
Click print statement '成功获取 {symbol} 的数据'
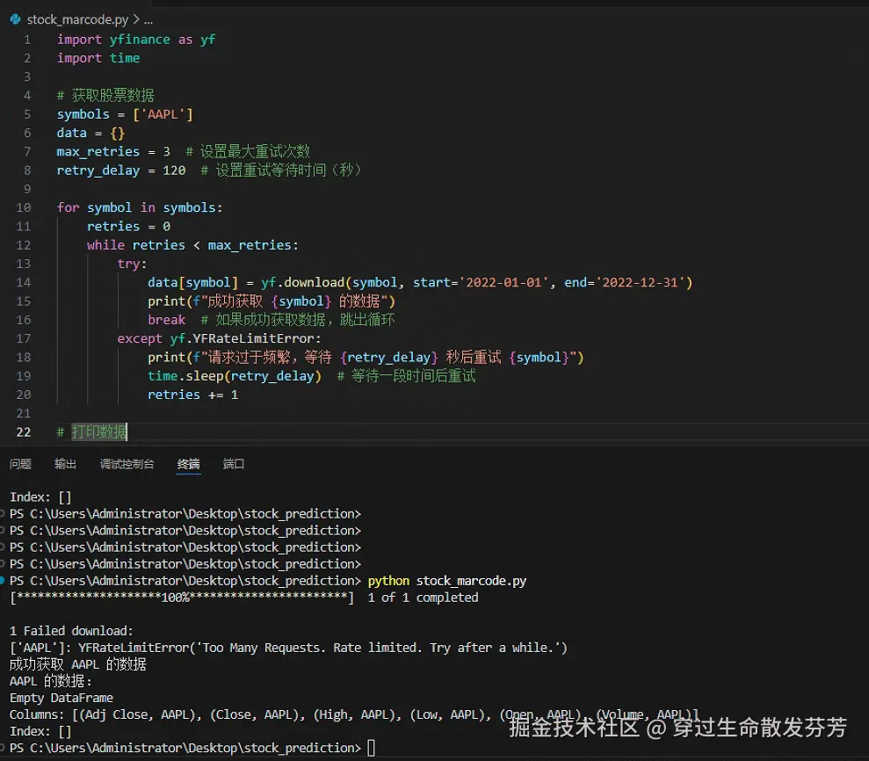tap(272, 301)
